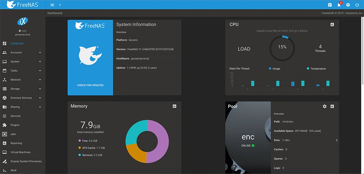Click the purple Free memory donut segment
This screenshot has height=174, width=364.
[x=159, y=141]
